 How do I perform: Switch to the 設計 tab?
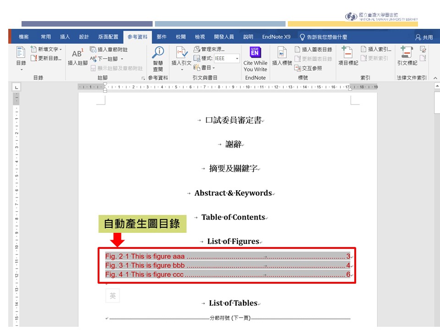point(84,37)
